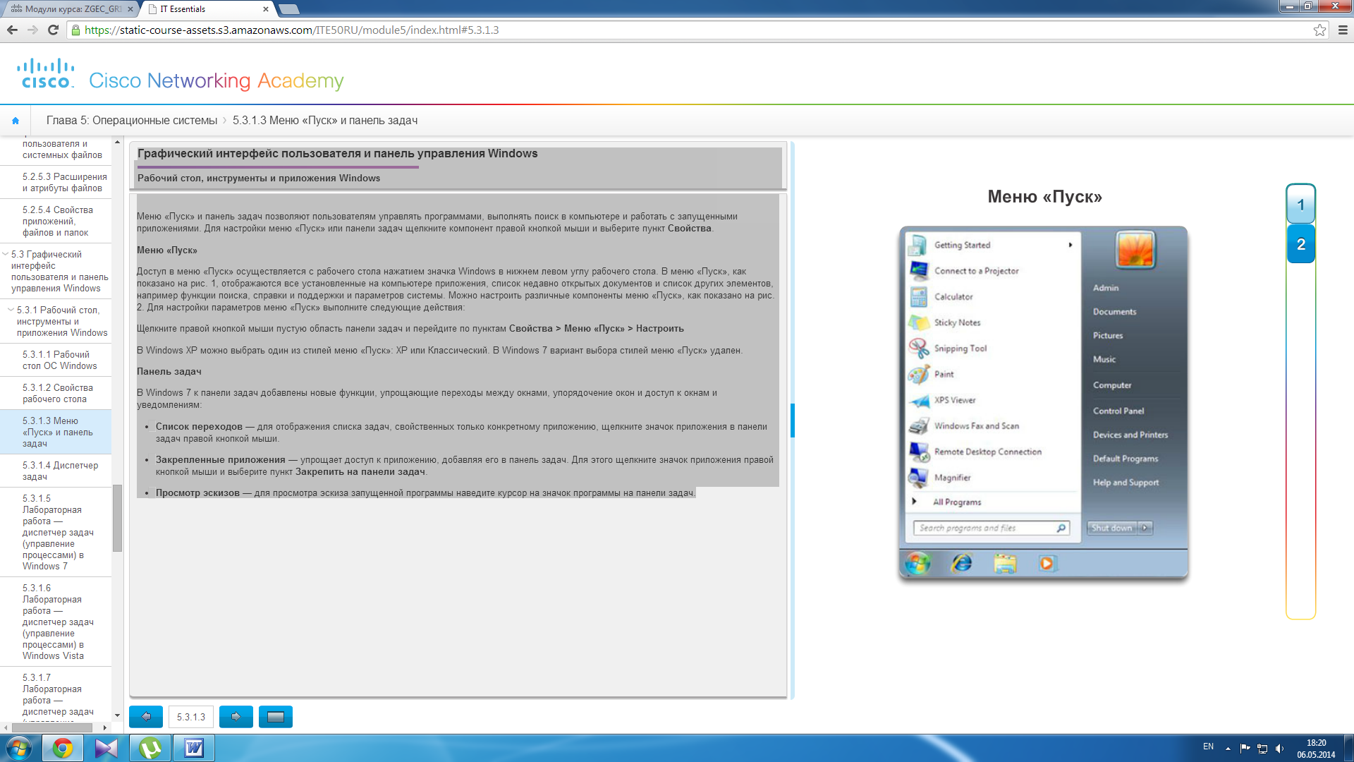
Task: Close the IT Essentials tab
Action: (266, 9)
